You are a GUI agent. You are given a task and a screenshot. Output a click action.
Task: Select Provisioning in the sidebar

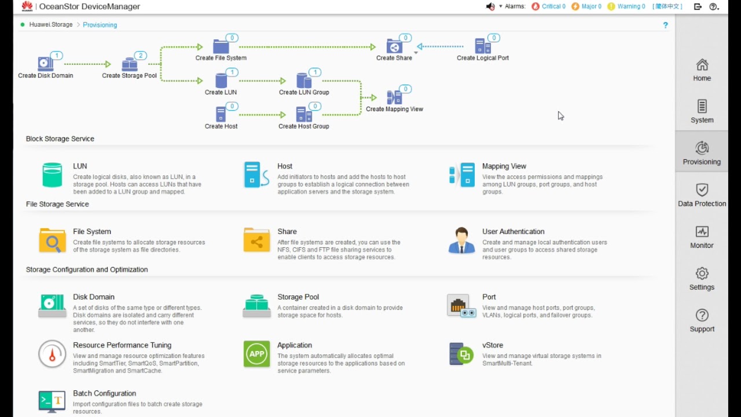[702, 153]
